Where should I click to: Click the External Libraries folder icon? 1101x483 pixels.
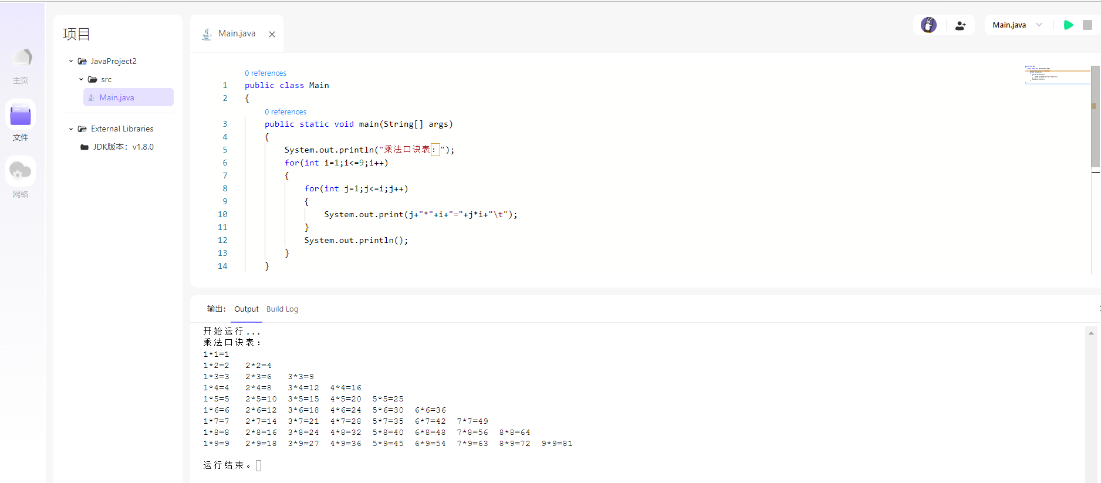pos(82,129)
